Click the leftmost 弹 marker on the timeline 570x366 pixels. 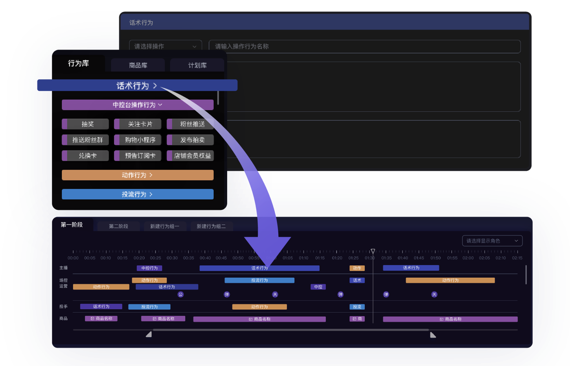click(227, 294)
